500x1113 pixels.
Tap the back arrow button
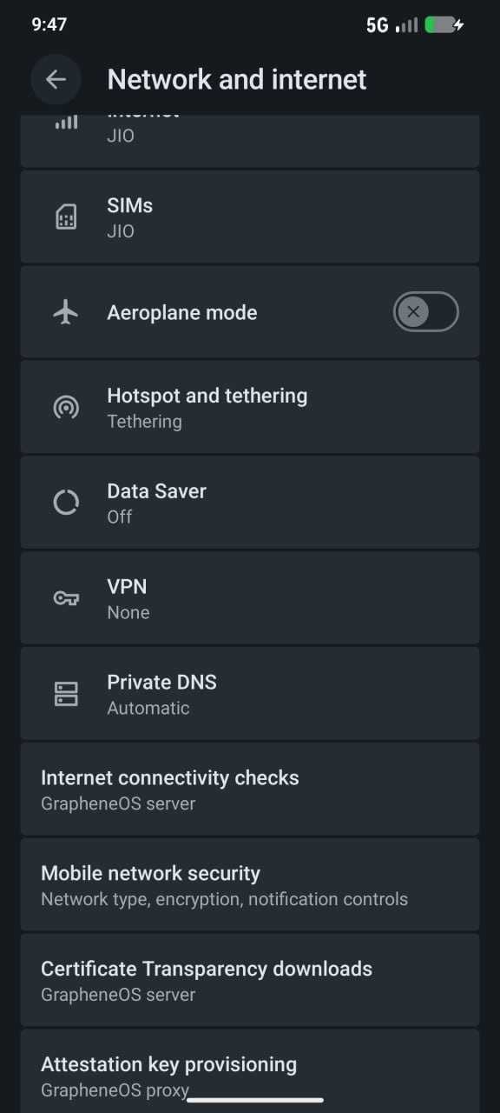point(56,79)
